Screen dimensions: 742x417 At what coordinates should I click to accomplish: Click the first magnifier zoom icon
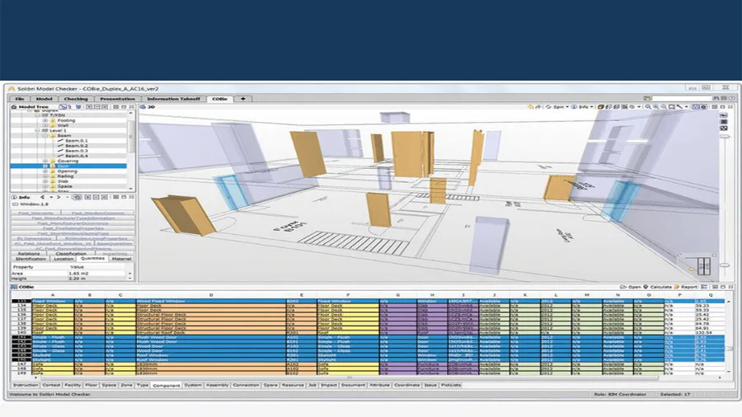[648, 107]
